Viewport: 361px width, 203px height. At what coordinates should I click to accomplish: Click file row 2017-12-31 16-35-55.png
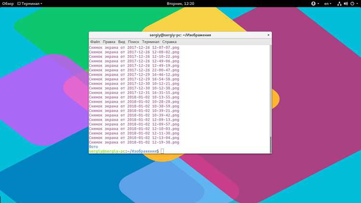point(134,93)
